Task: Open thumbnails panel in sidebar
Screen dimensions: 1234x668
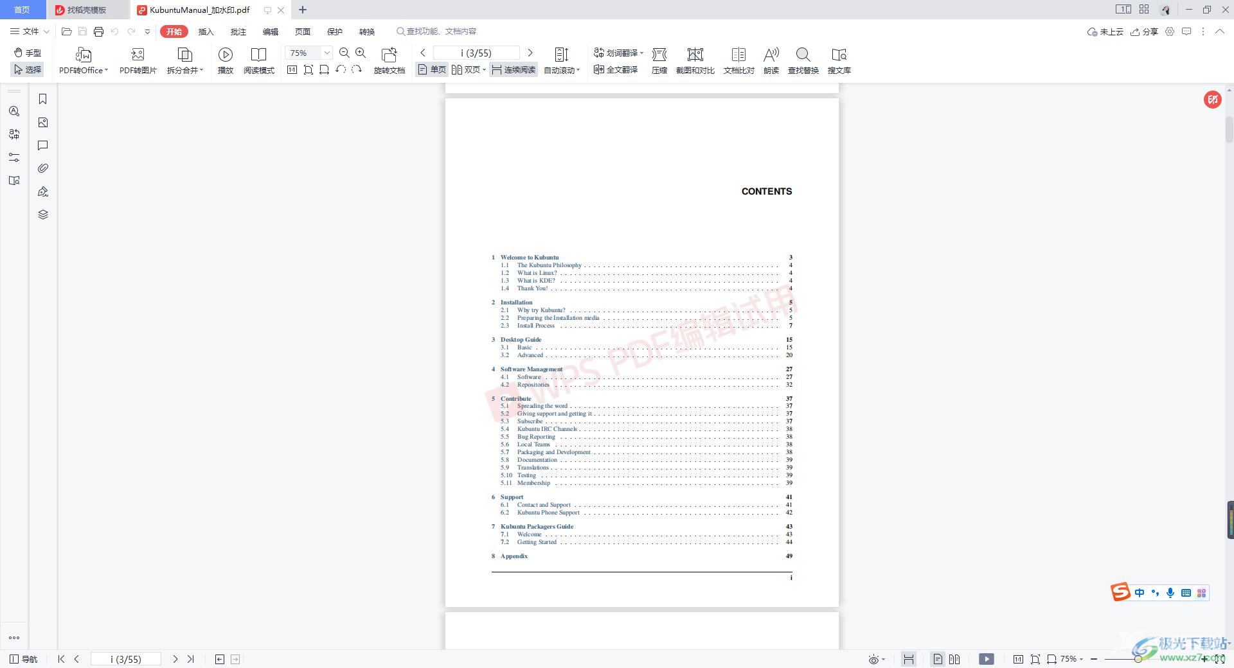Action: pos(43,122)
